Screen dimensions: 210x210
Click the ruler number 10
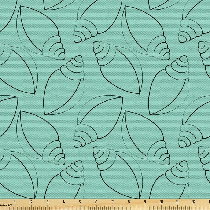[x=161, y=202]
